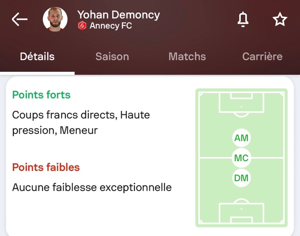Image resolution: width=300 pixels, height=236 pixels.
Task: Click the bottom penalty area on the pitch
Action: [241, 213]
